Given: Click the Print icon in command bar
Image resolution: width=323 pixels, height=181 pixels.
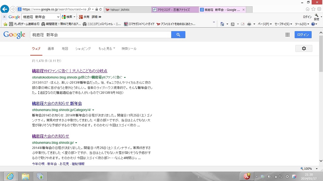Looking at the screenshot, I should click(x=249, y=24).
